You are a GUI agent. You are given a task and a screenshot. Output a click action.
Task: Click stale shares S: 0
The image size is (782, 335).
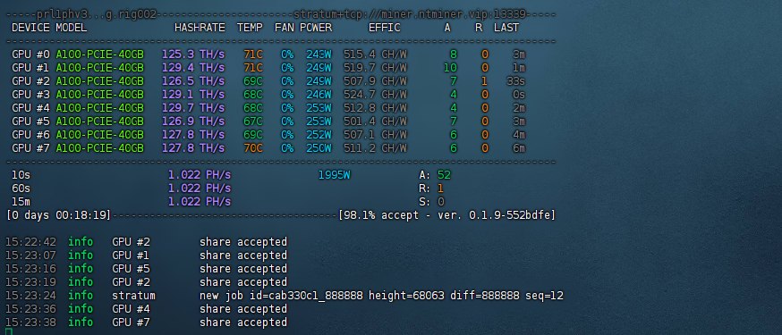432,202
